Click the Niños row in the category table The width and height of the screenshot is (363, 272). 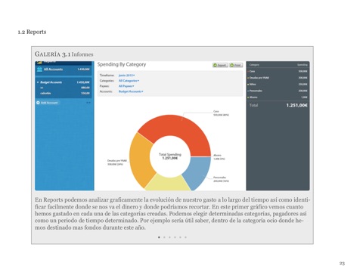pos(278,85)
